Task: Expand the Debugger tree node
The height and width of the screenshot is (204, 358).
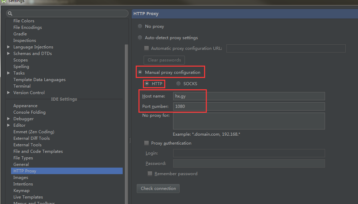Action: coord(9,119)
